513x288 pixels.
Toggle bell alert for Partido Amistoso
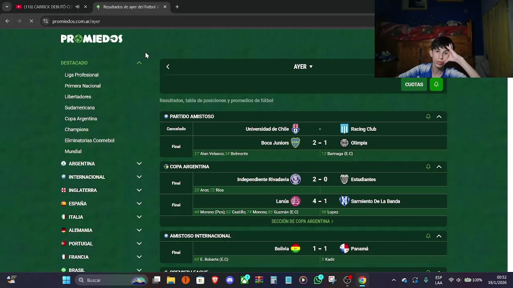(428, 116)
